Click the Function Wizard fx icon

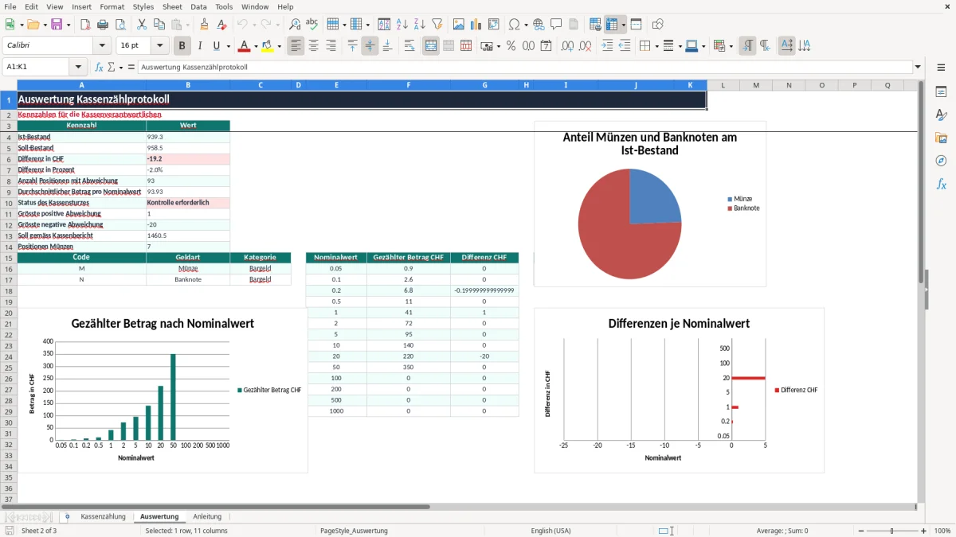point(99,67)
